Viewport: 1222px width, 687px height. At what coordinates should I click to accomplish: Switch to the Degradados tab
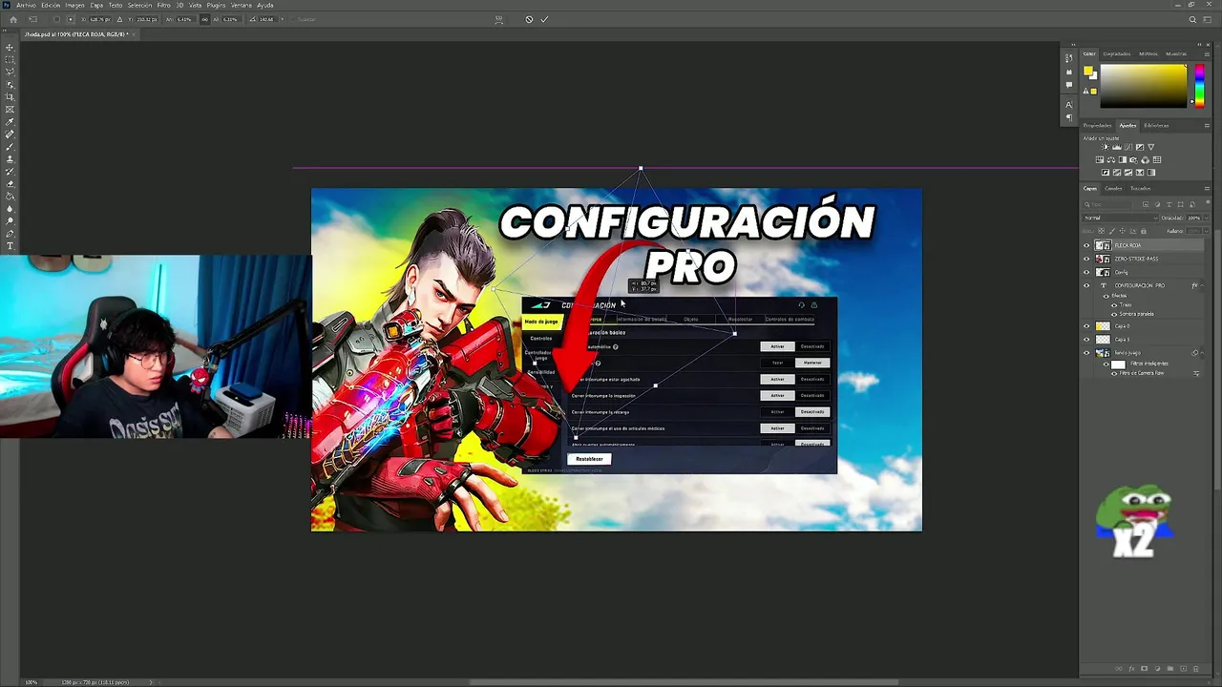tap(1116, 53)
